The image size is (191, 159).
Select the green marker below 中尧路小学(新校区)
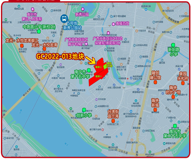39,31
